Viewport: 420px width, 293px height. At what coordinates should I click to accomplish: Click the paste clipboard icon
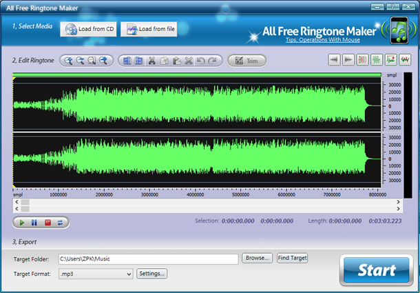point(176,61)
